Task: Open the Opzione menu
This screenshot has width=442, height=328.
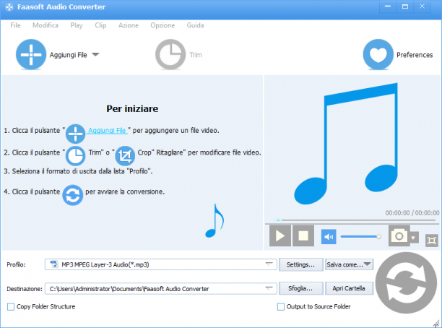Action: [162, 25]
